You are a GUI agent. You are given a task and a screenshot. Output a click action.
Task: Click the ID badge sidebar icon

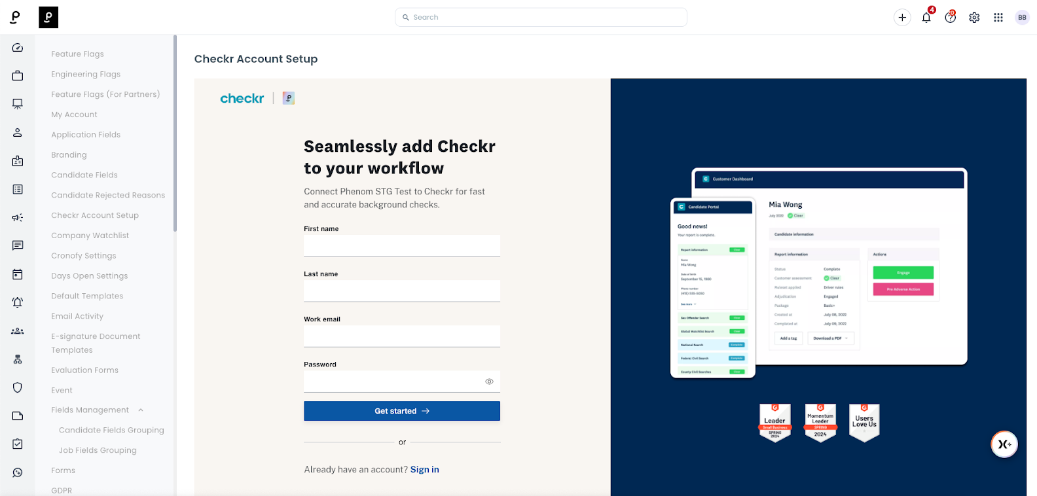tap(18, 161)
